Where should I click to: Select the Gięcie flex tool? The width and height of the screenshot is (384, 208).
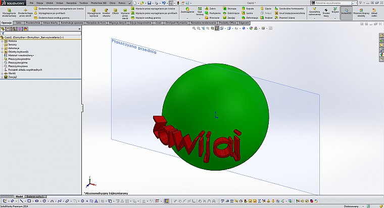point(266,9)
